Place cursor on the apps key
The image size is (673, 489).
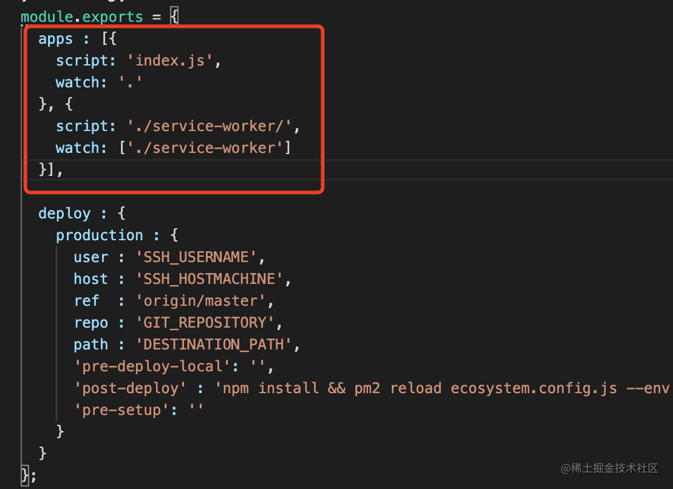coord(55,39)
